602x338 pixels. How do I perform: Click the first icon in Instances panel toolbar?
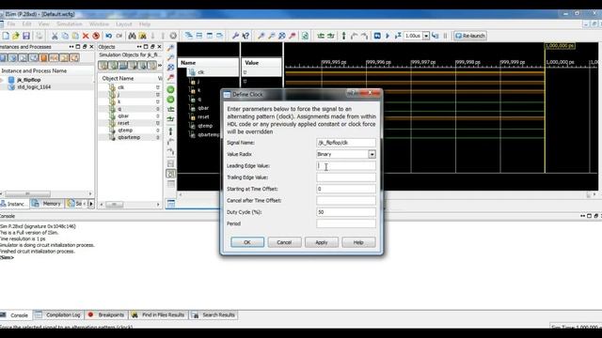[3, 58]
